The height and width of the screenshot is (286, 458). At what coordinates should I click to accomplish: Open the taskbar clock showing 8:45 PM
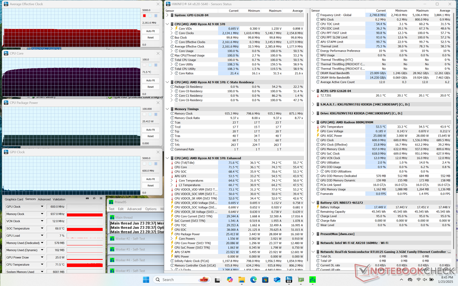pyautogui.click(x=446, y=280)
